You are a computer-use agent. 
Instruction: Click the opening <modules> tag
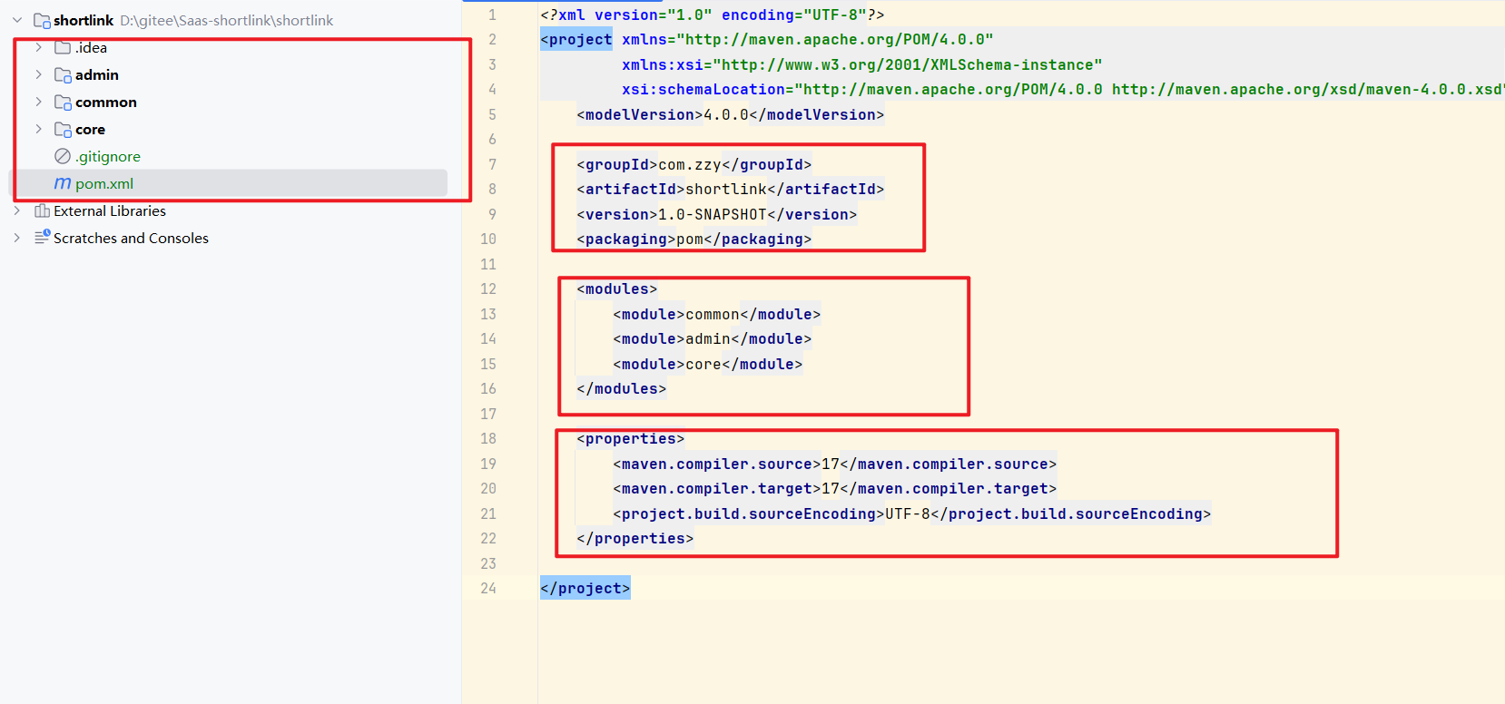[617, 288]
